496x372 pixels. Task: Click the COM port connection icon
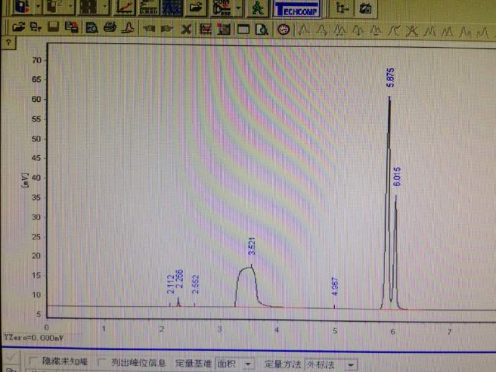click(222, 7)
